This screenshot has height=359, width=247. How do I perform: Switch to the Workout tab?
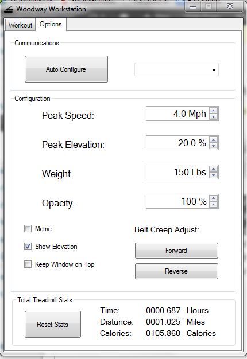point(21,25)
